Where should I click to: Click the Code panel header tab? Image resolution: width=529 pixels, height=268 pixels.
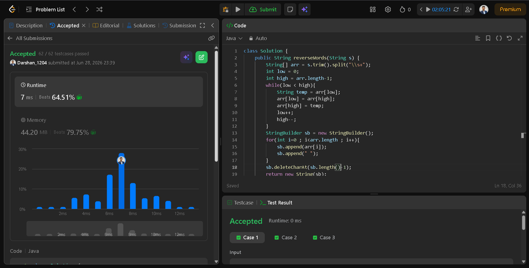tap(236, 26)
